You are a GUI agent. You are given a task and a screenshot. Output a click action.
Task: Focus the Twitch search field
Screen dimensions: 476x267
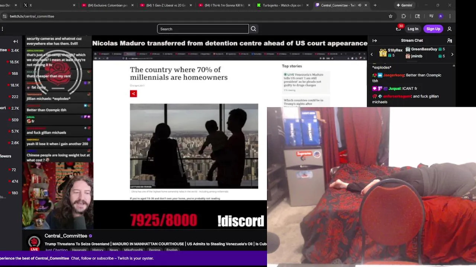203,29
